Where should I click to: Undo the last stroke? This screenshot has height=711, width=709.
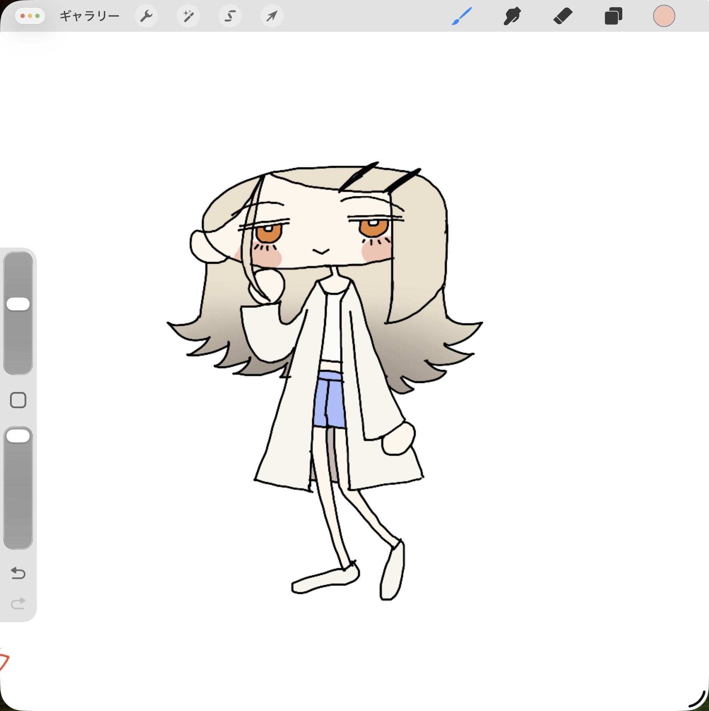(x=18, y=573)
